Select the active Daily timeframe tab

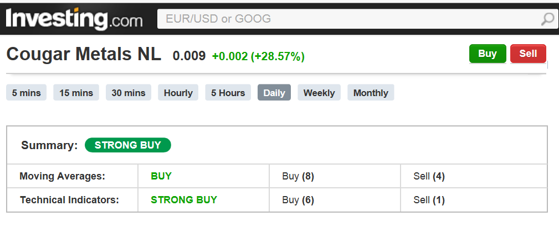click(x=274, y=93)
